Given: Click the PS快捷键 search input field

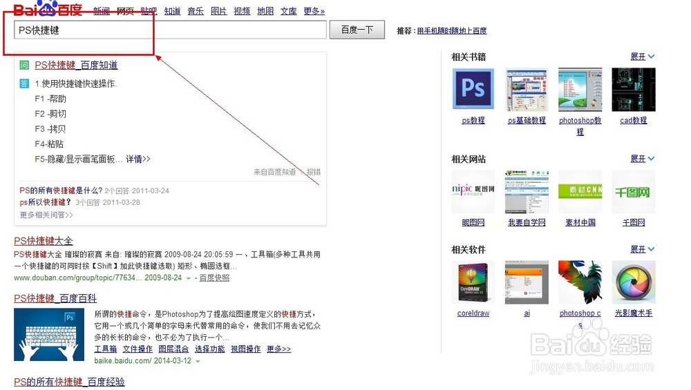Looking at the screenshot, I should point(170,30).
